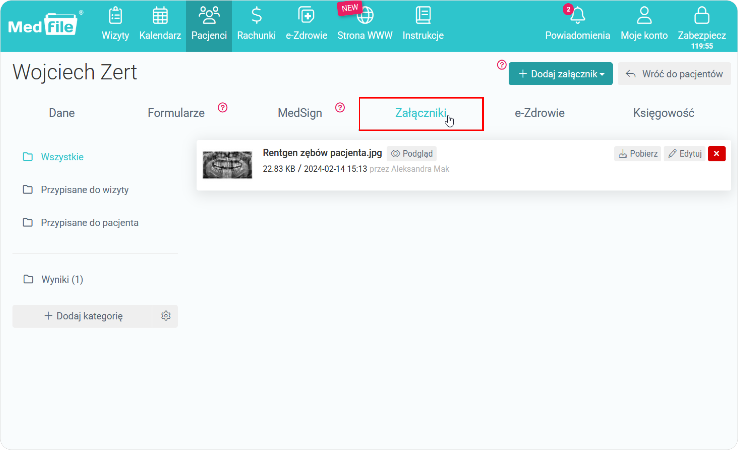This screenshot has width=738, height=450.
Task: Open the Wizyty clipboard icon
Action: 115,15
